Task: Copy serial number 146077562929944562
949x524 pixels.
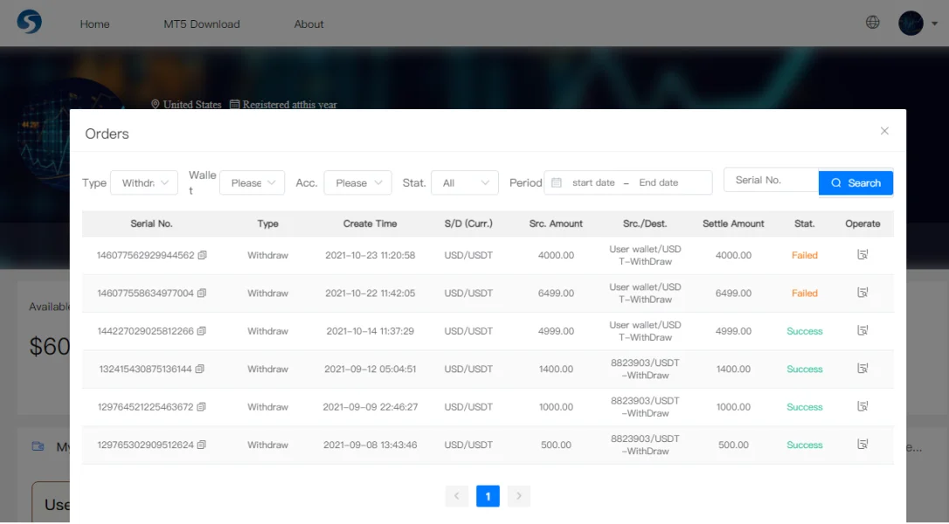Action: (x=203, y=256)
